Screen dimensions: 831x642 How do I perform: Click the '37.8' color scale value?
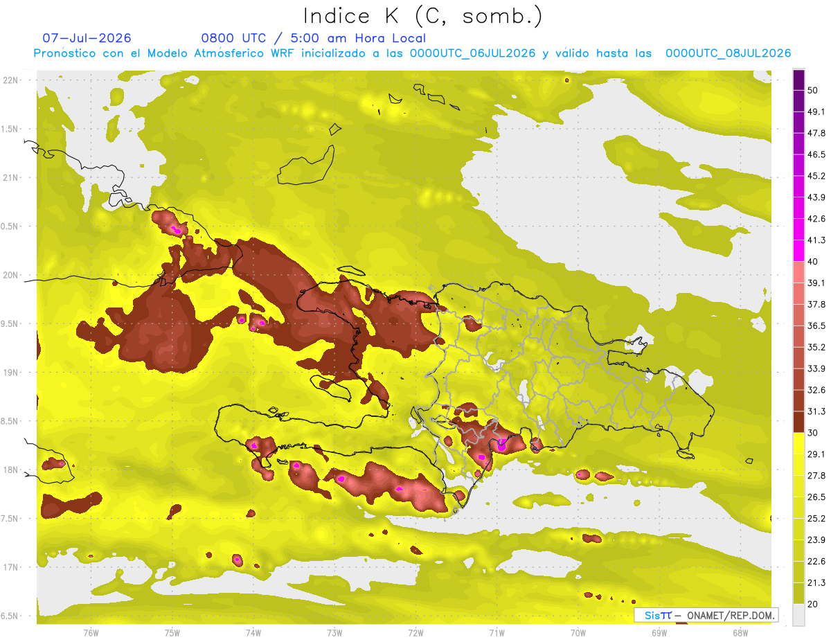(816, 304)
